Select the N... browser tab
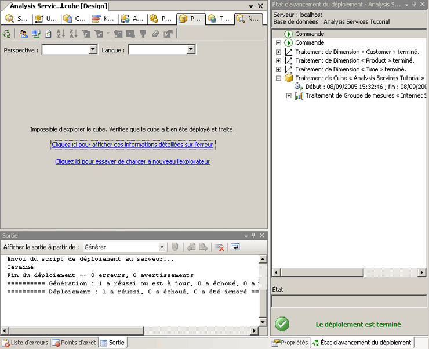 (248, 19)
